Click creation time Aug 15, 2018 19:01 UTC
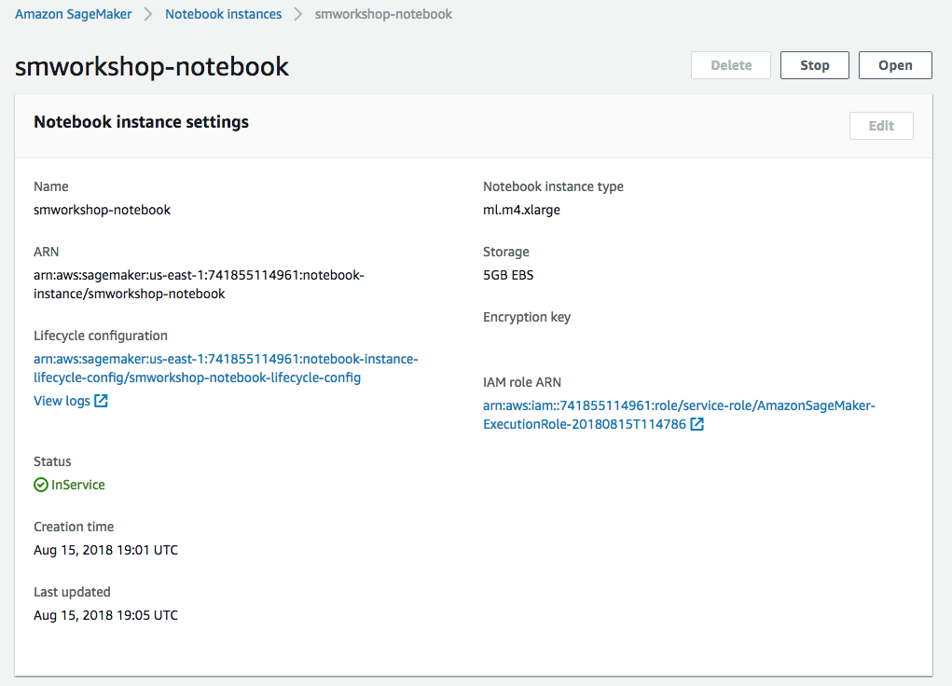 coord(105,550)
